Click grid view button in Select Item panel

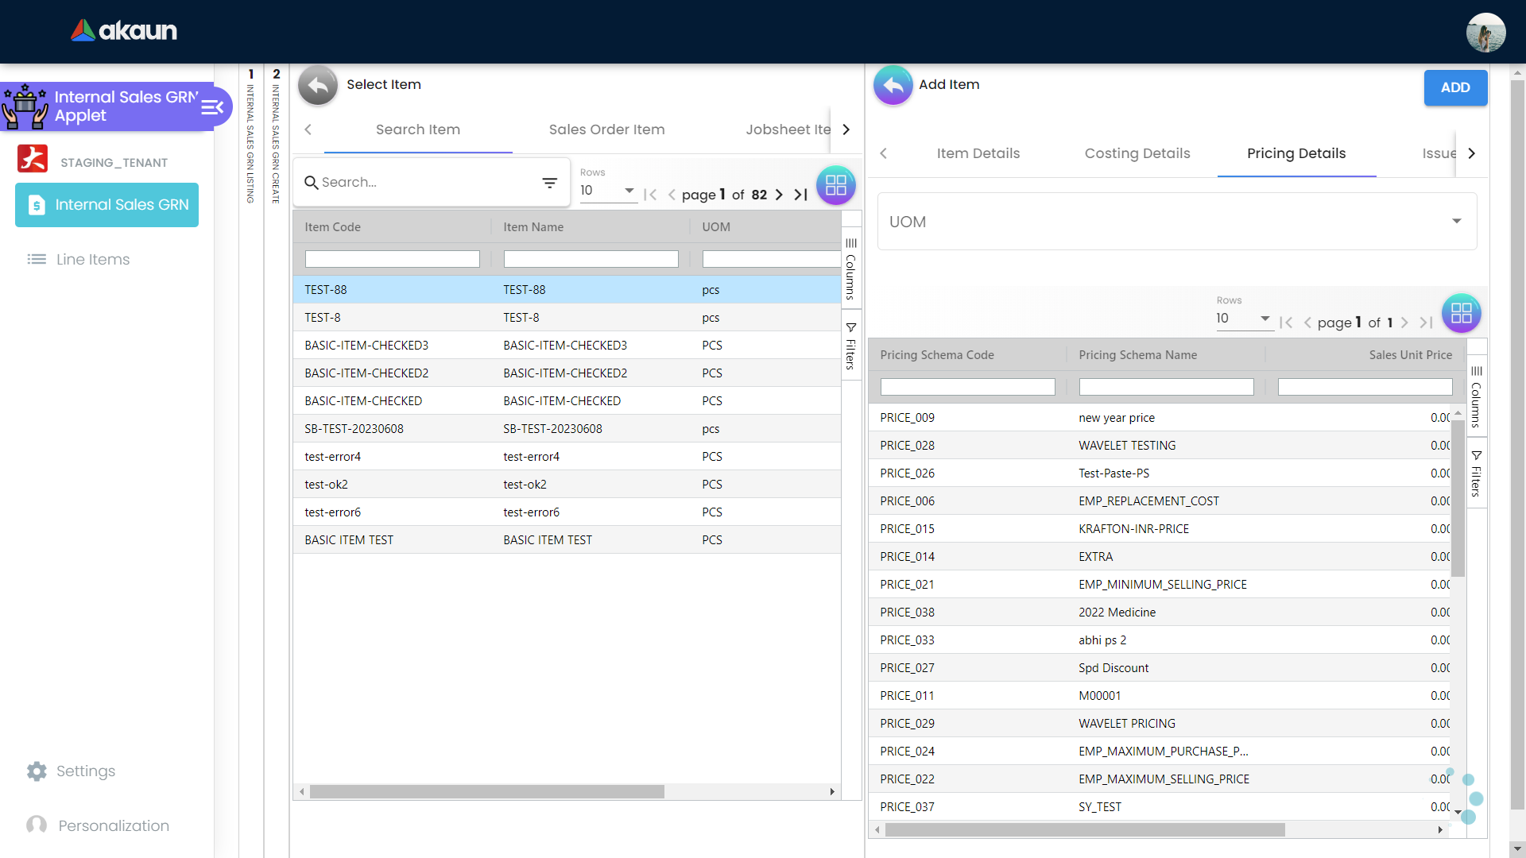(x=835, y=185)
